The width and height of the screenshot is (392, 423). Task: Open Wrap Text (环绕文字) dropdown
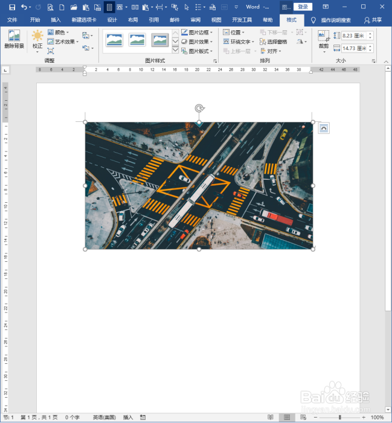239,42
